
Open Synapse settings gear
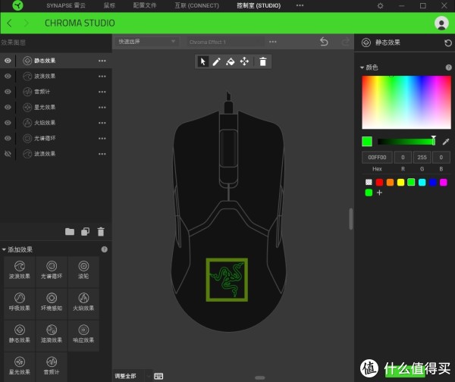click(380, 5)
